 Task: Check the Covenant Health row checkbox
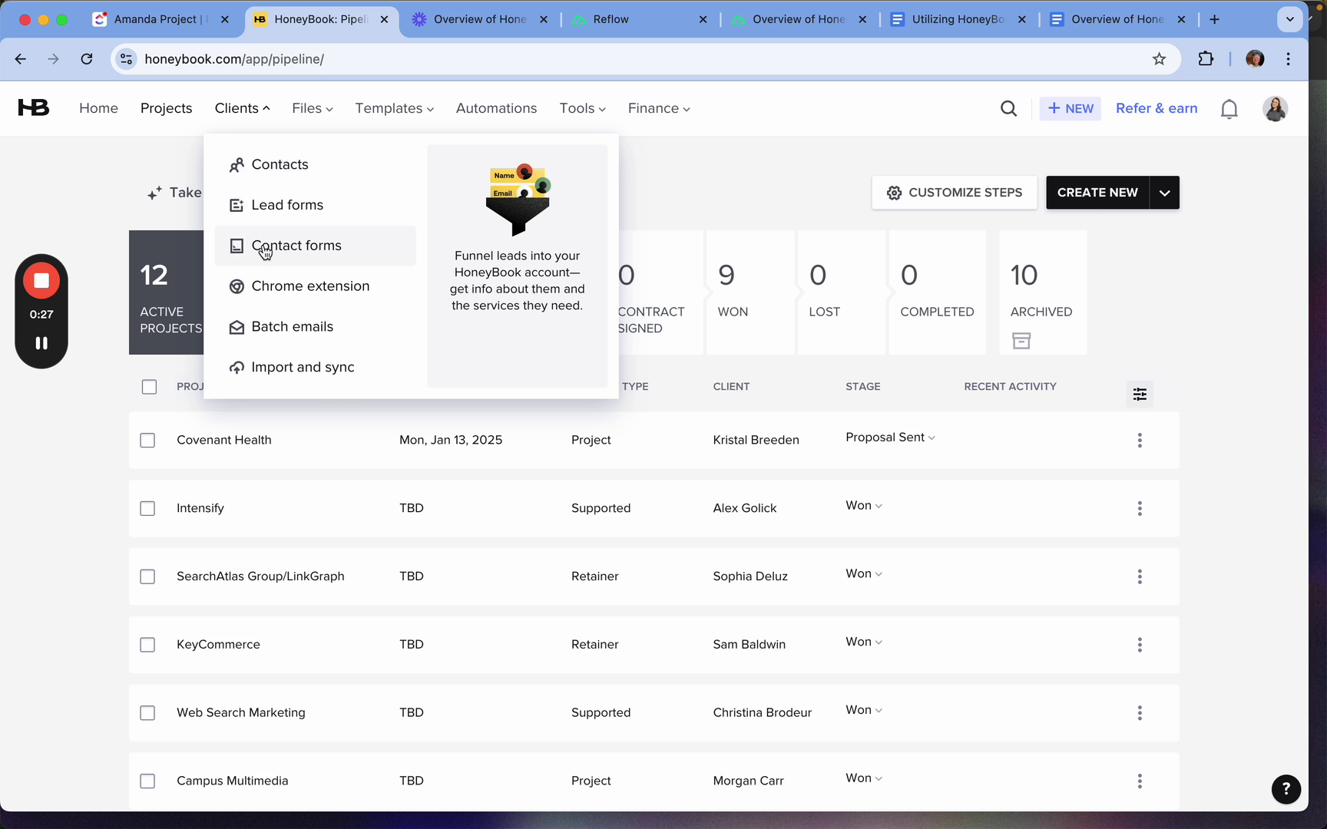click(x=147, y=441)
